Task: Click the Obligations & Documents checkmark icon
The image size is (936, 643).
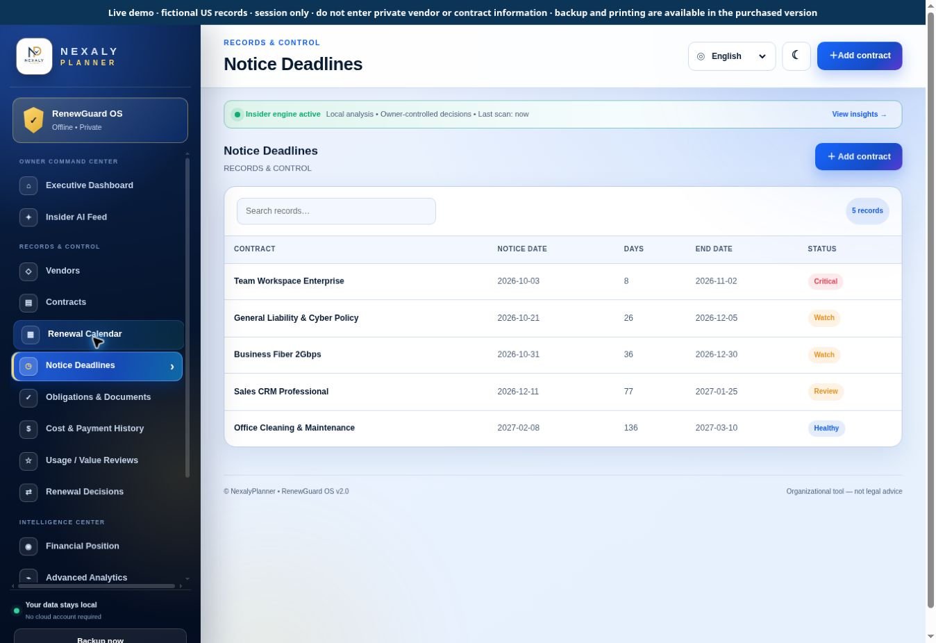Action: [28, 398]
